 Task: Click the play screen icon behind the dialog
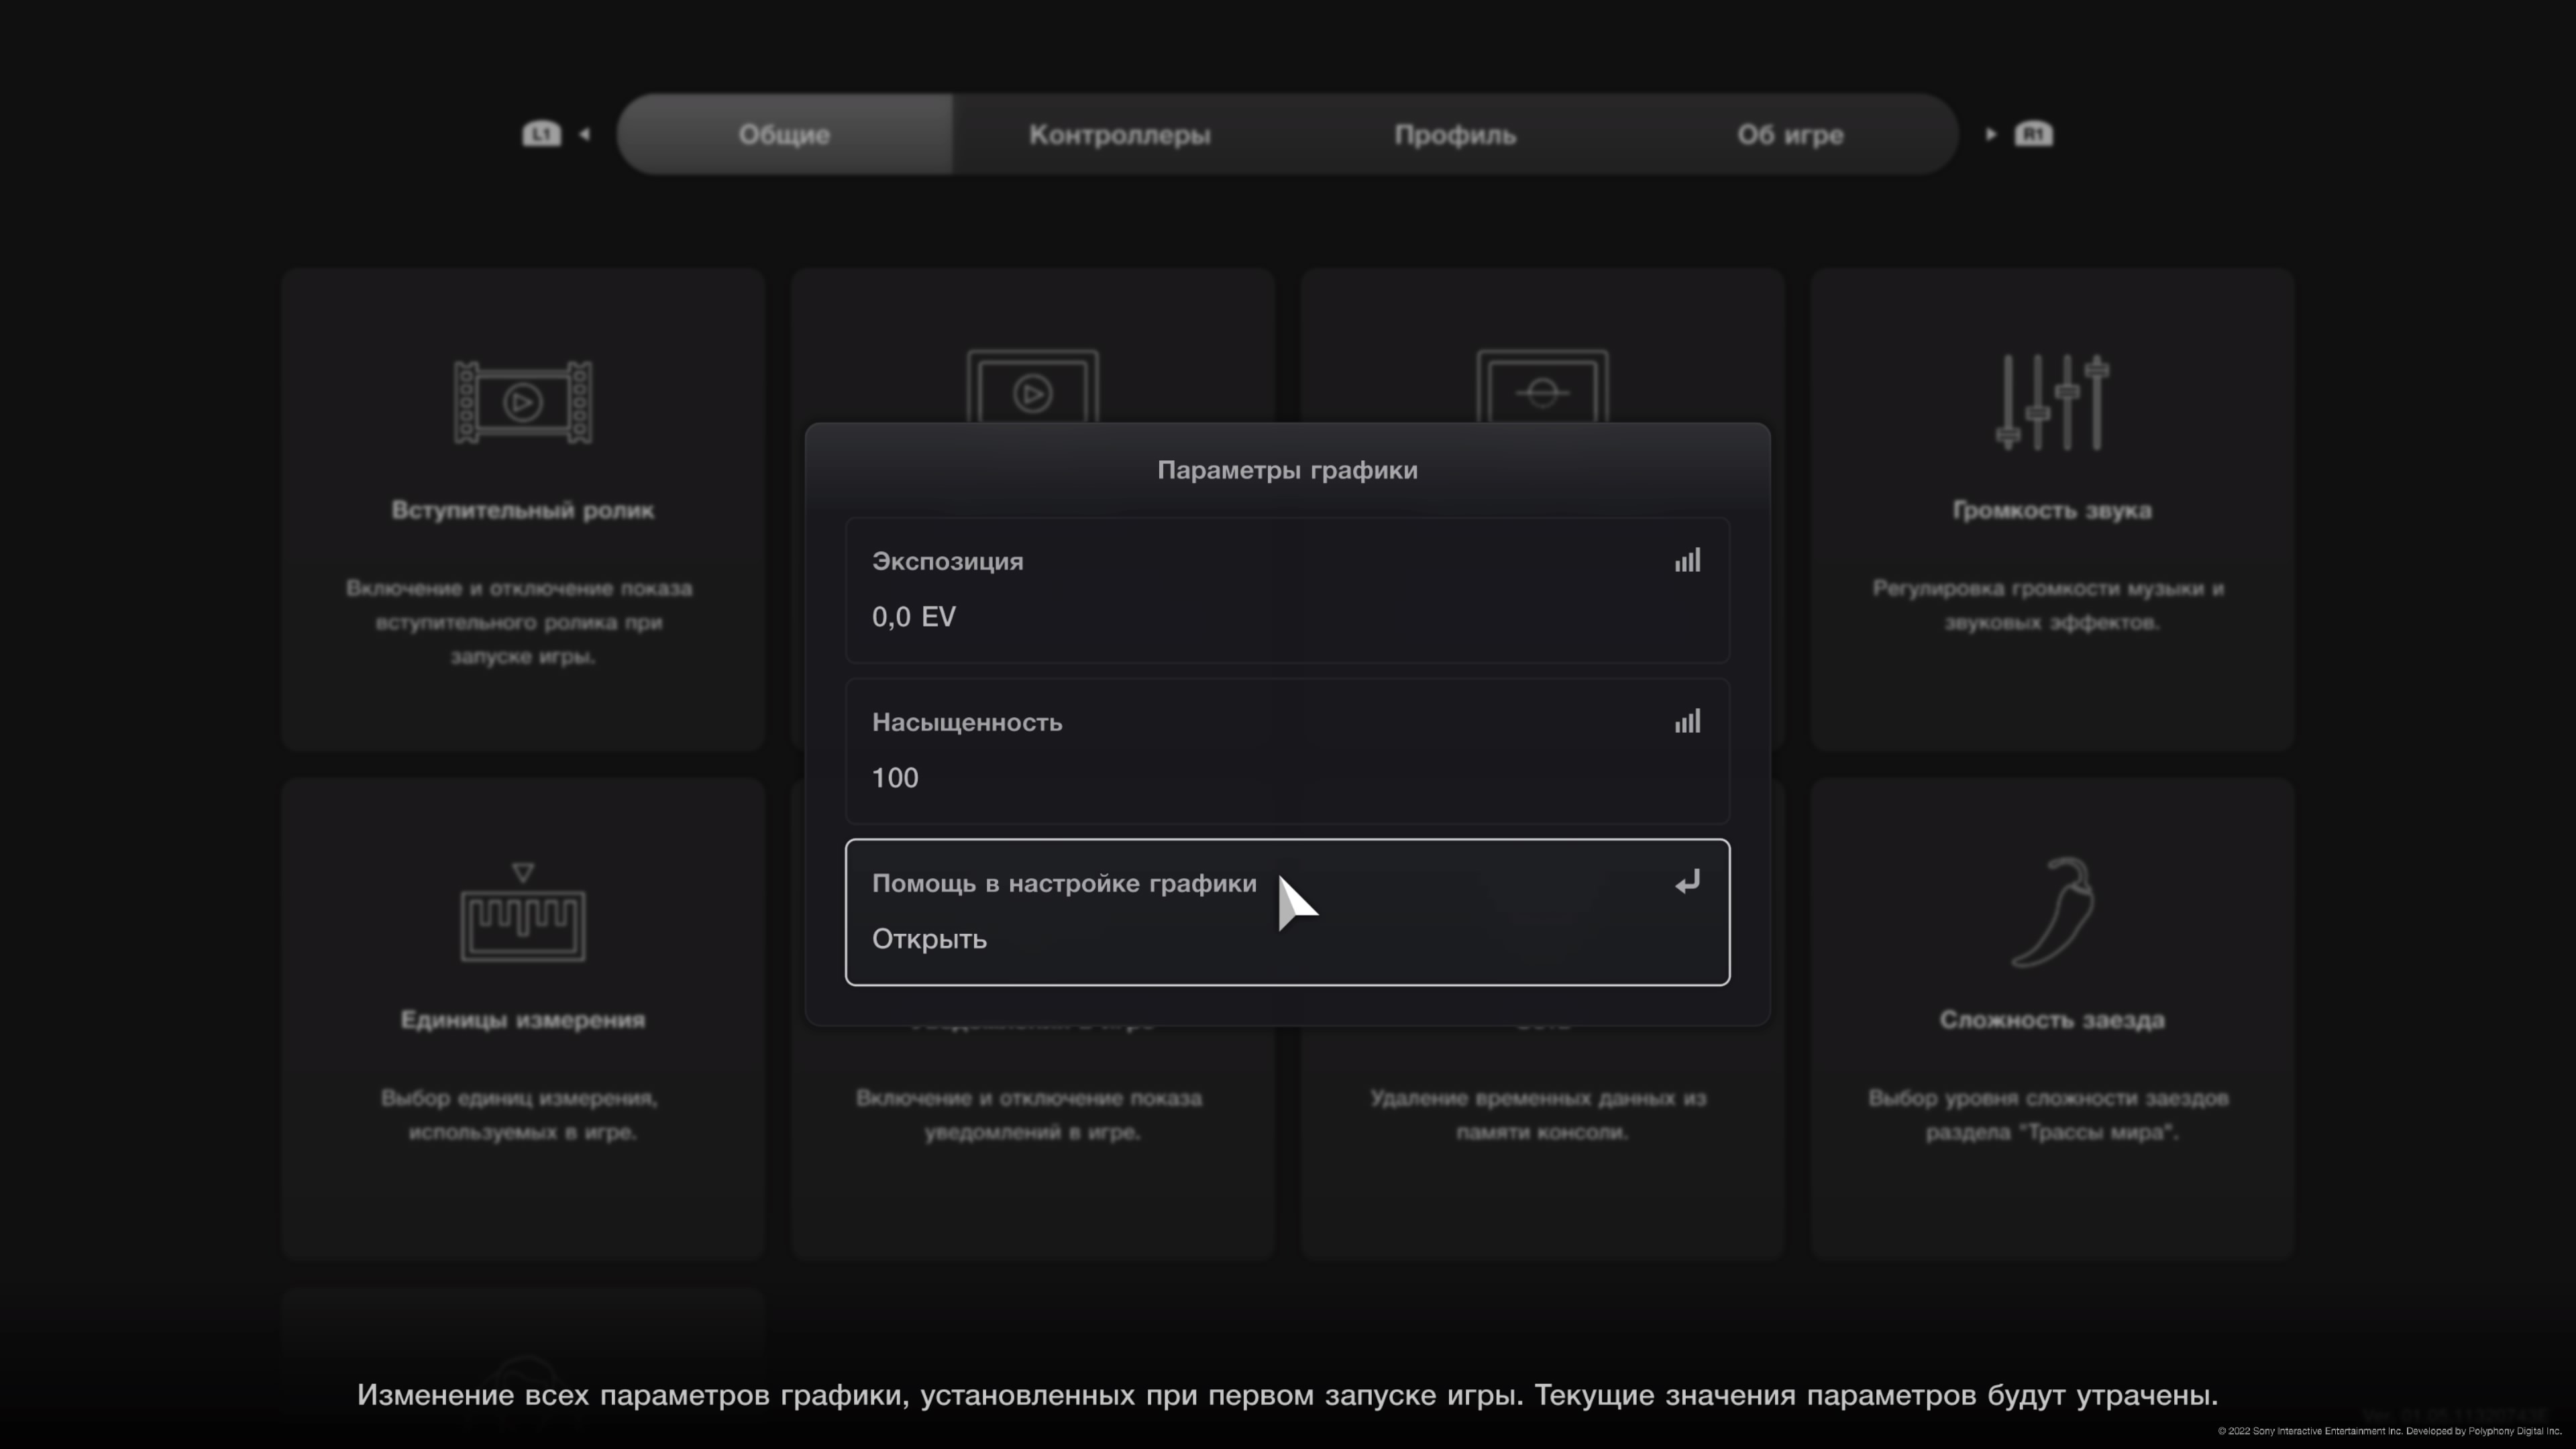(1033, 386)
